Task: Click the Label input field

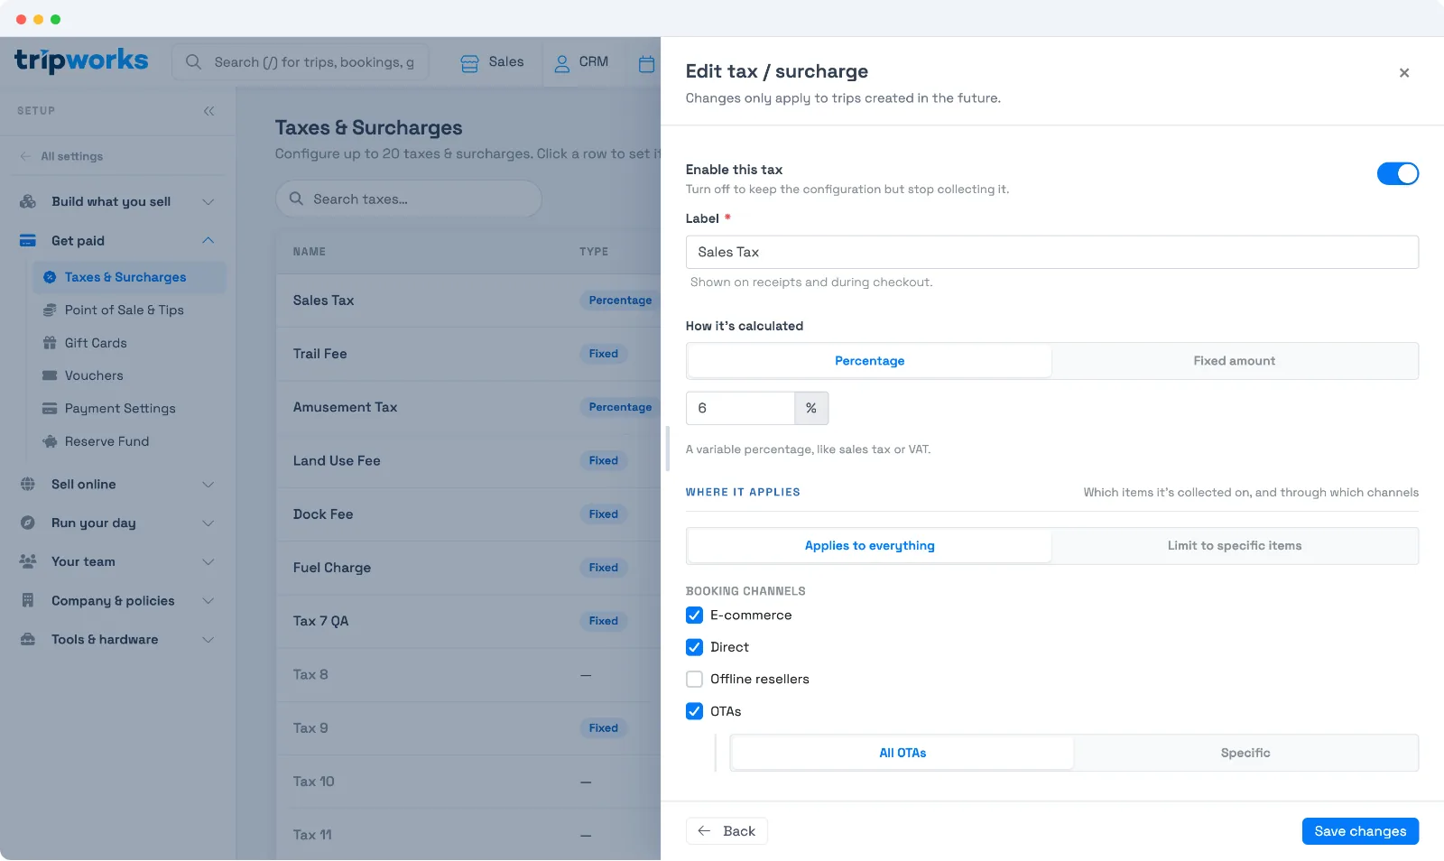Action: [x=1051, y=253]
